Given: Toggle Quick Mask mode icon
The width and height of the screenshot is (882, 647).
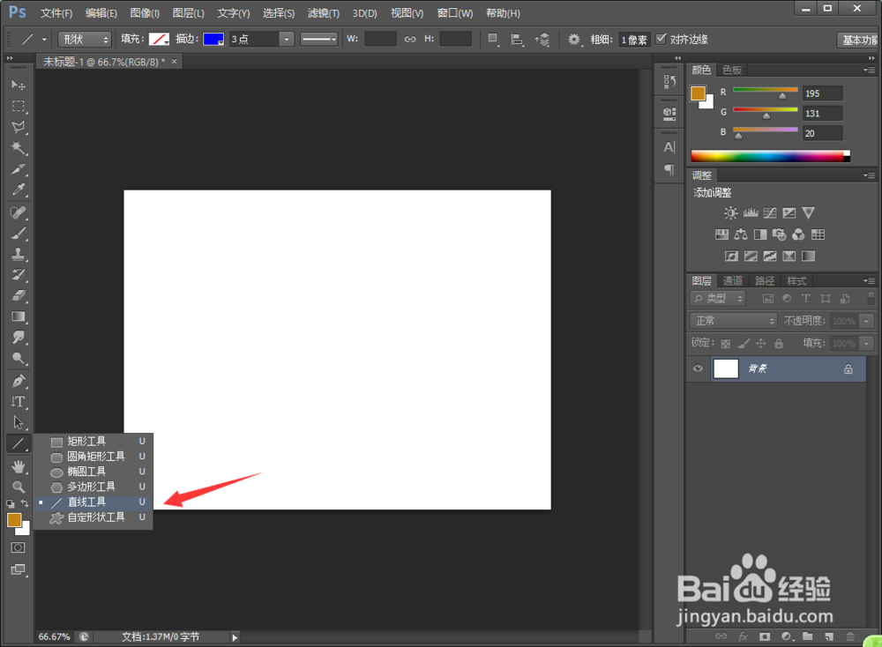Looking at the screenshot, I should tap(18, 547).
